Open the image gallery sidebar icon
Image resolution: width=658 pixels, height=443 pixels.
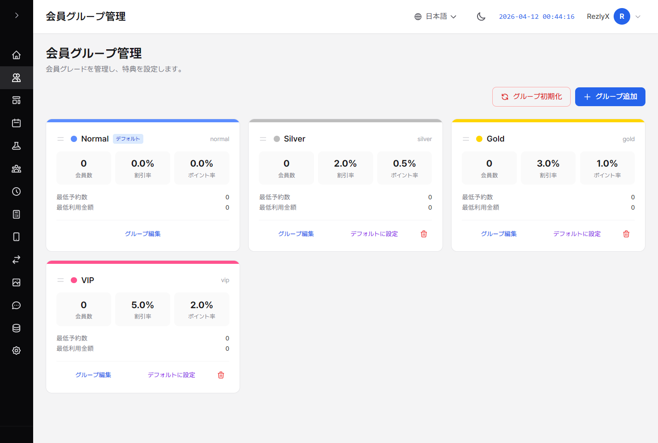[17, 283]
